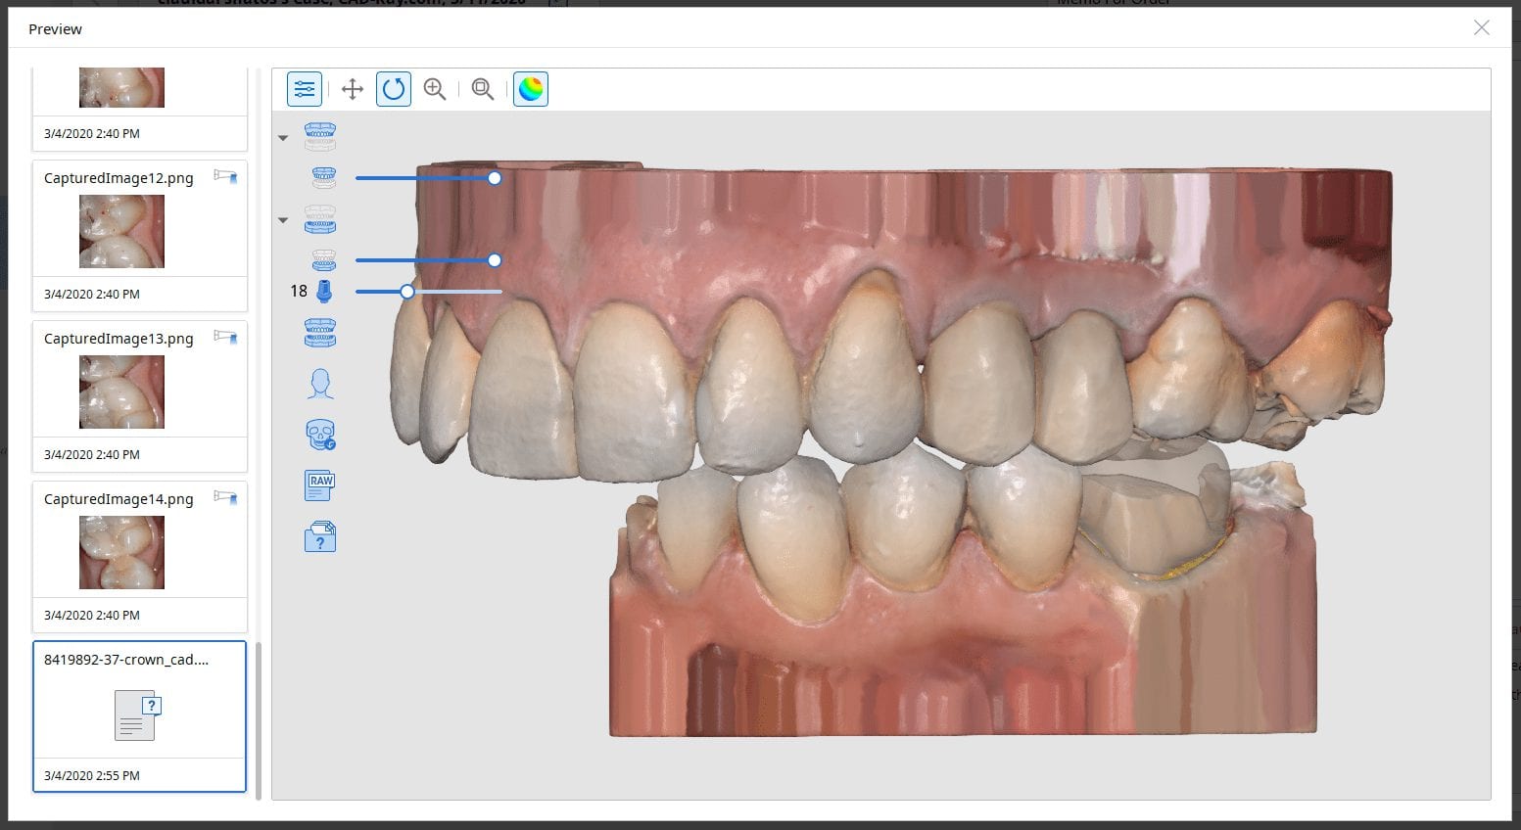Image resolution: width=1521 pixels, height=830 pixels.
Task: Click the Zoom fit tool
Action: 482,89
